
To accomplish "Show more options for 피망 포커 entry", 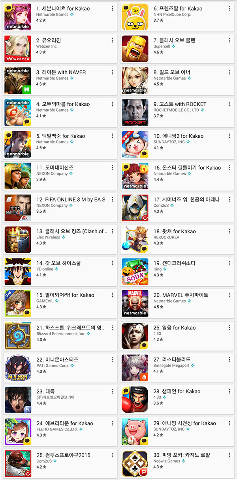I will coord(230,455).
